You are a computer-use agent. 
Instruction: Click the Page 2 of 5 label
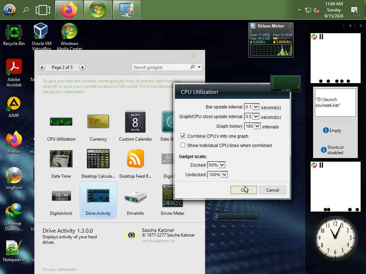click(62, 67)
